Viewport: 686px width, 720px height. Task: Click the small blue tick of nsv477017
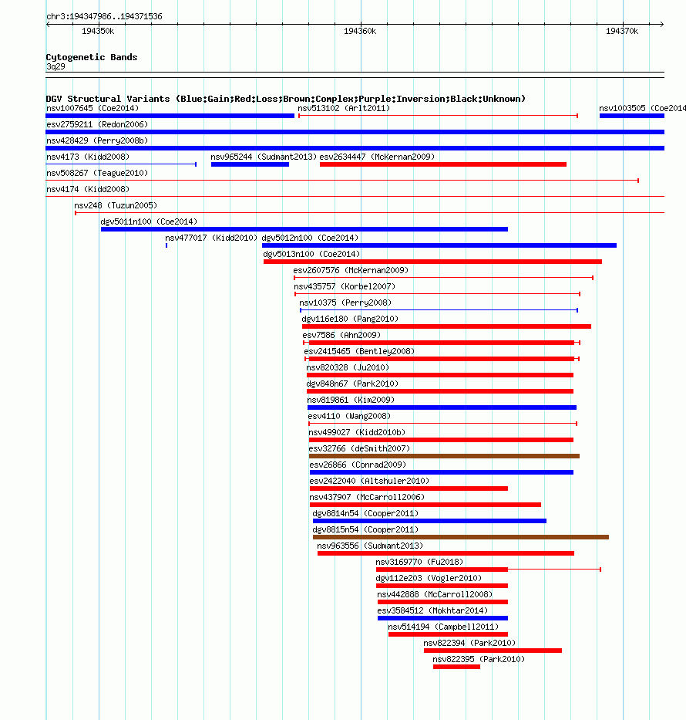point(166,245)
